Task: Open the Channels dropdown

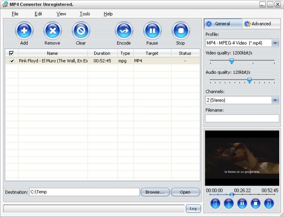Action: tap(275, 100)
